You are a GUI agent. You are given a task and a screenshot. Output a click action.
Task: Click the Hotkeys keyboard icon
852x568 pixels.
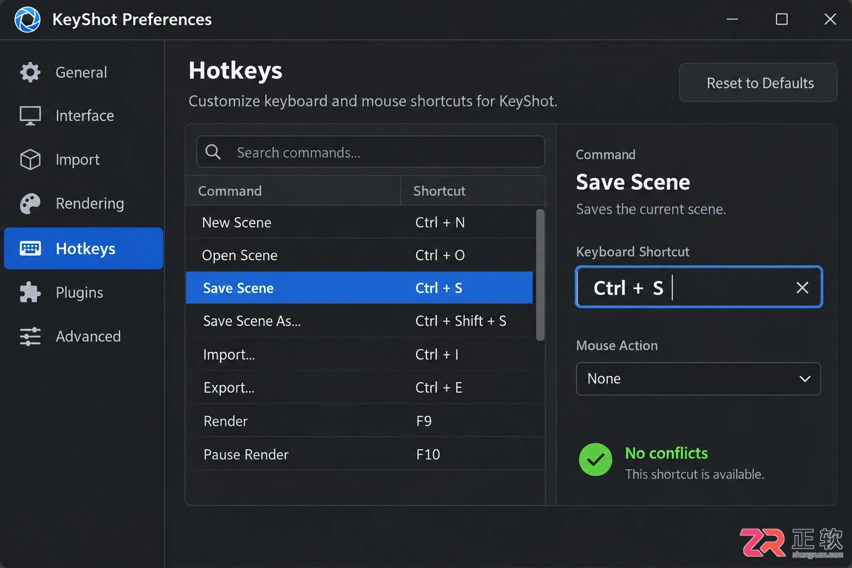pos(30,248)
